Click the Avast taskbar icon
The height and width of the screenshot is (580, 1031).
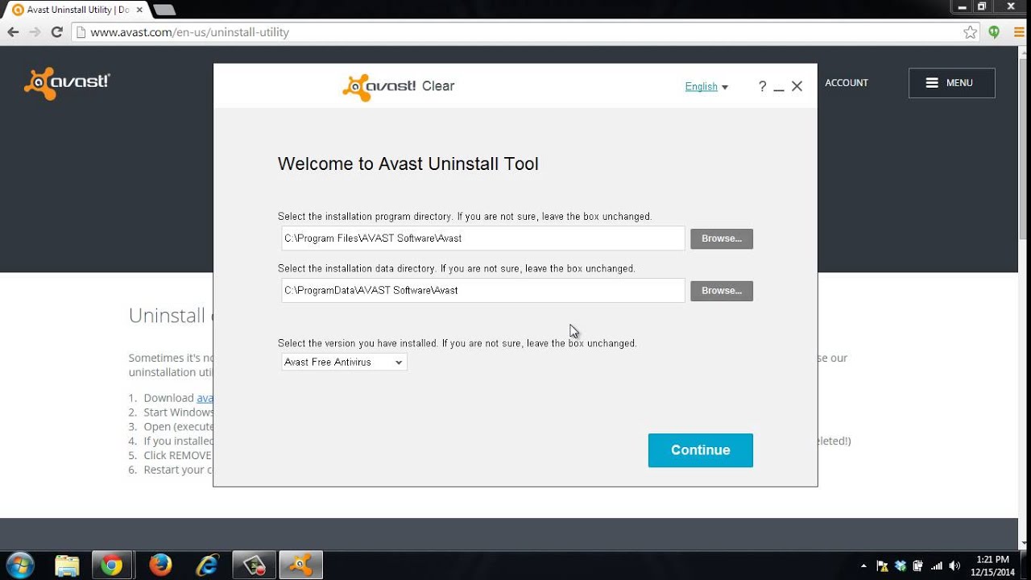pos(301,565)
